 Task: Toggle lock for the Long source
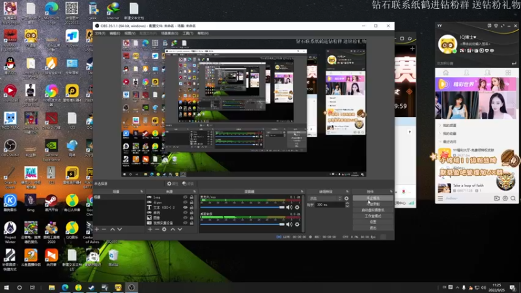point(191,197)
